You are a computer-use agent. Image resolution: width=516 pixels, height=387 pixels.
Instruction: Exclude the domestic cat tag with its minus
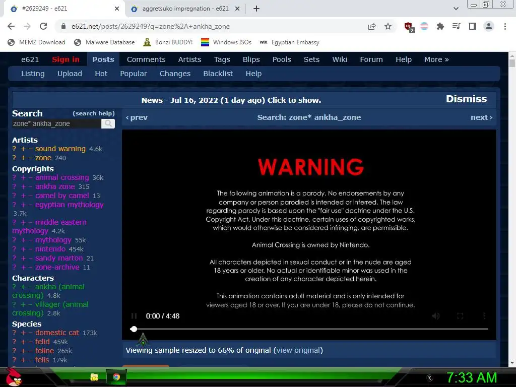click(30, 333)
